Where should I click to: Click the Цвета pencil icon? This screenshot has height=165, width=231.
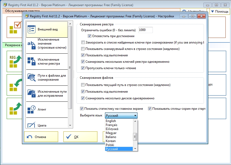click(31, 125)
